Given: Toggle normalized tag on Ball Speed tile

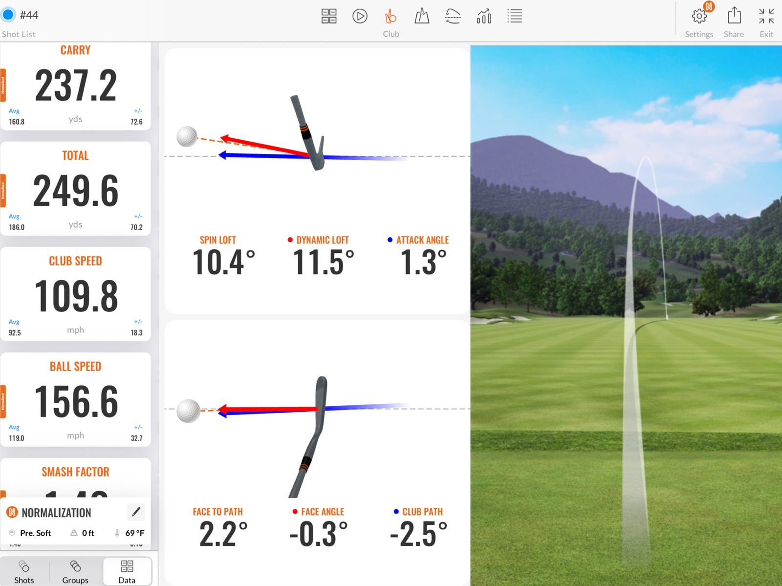Looking at the screenshot, I should point(3,401).
